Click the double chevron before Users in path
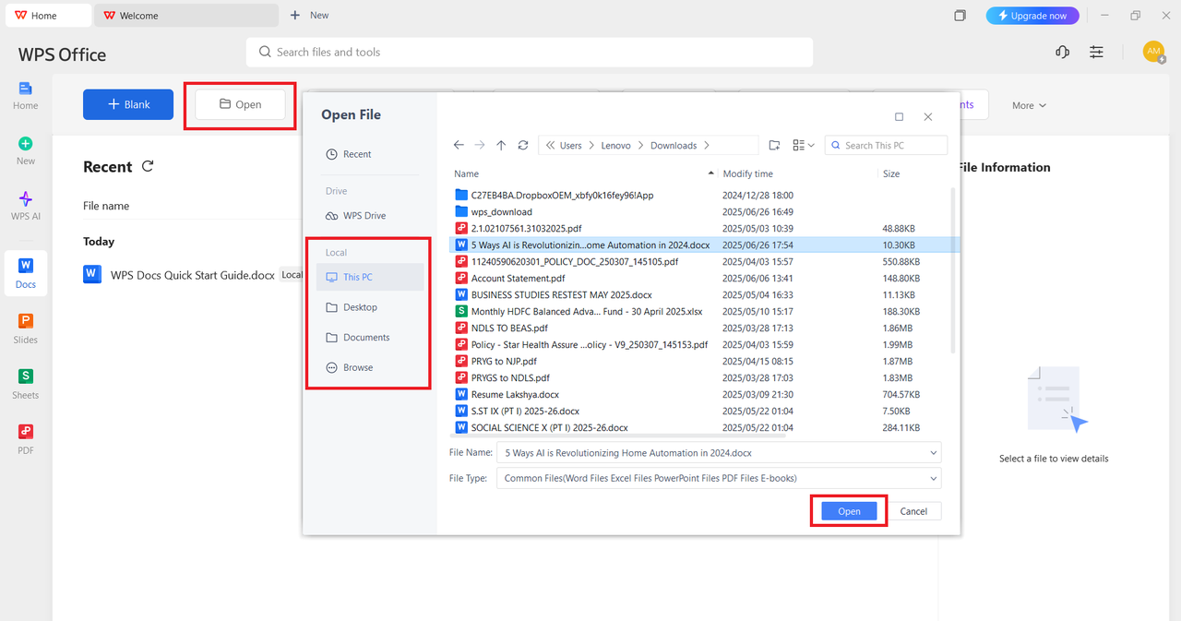Screen dimensions: 1181x621 point(550,145)
